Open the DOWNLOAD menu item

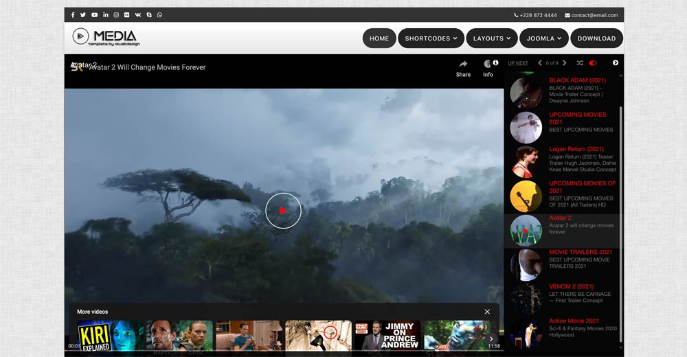pos(596,38)
